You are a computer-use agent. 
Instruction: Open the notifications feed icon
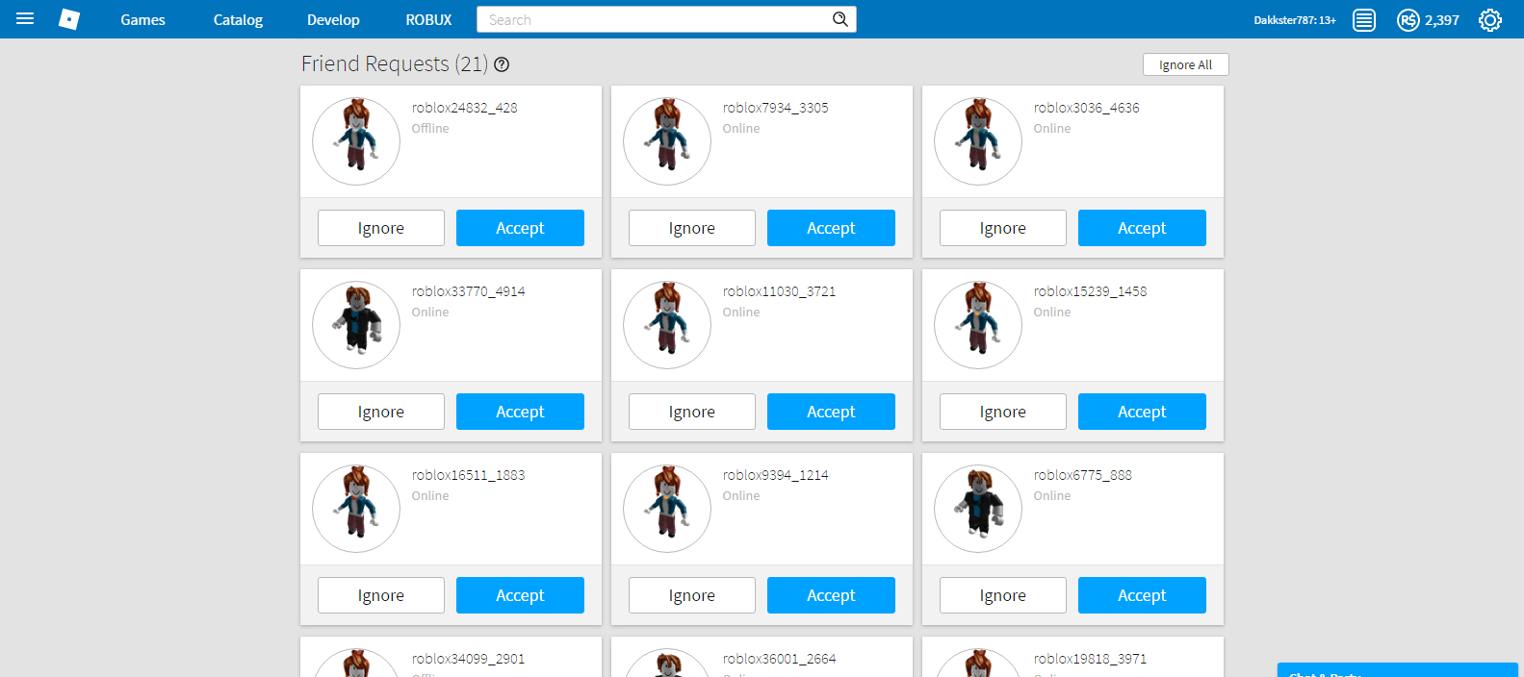pos(1364,19)
